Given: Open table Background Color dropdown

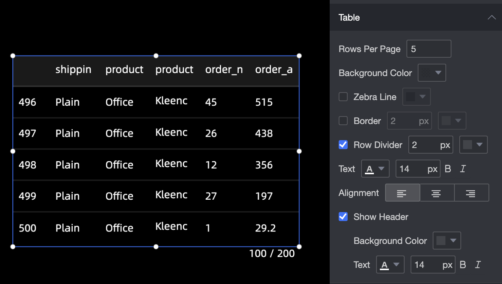Looking at the screenshot, I should tap(432, 73).
